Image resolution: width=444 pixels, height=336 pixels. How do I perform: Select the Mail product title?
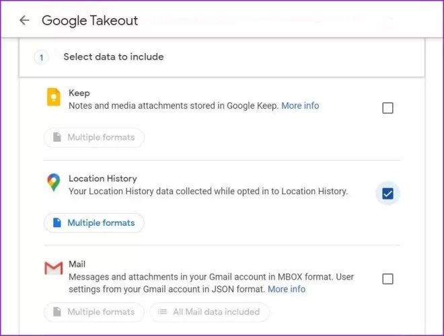pyautogui.click(x=77, y=264)
